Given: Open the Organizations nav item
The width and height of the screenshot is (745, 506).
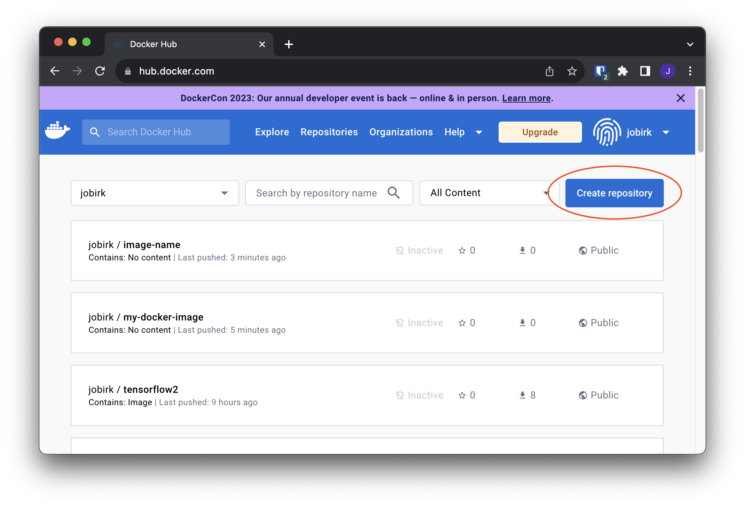Looking at the screenshot, I should [x=401, y=132].
